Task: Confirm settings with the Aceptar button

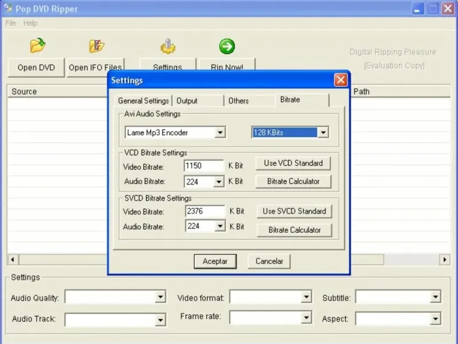Action: pyautogui.click(x=215, y=261)
